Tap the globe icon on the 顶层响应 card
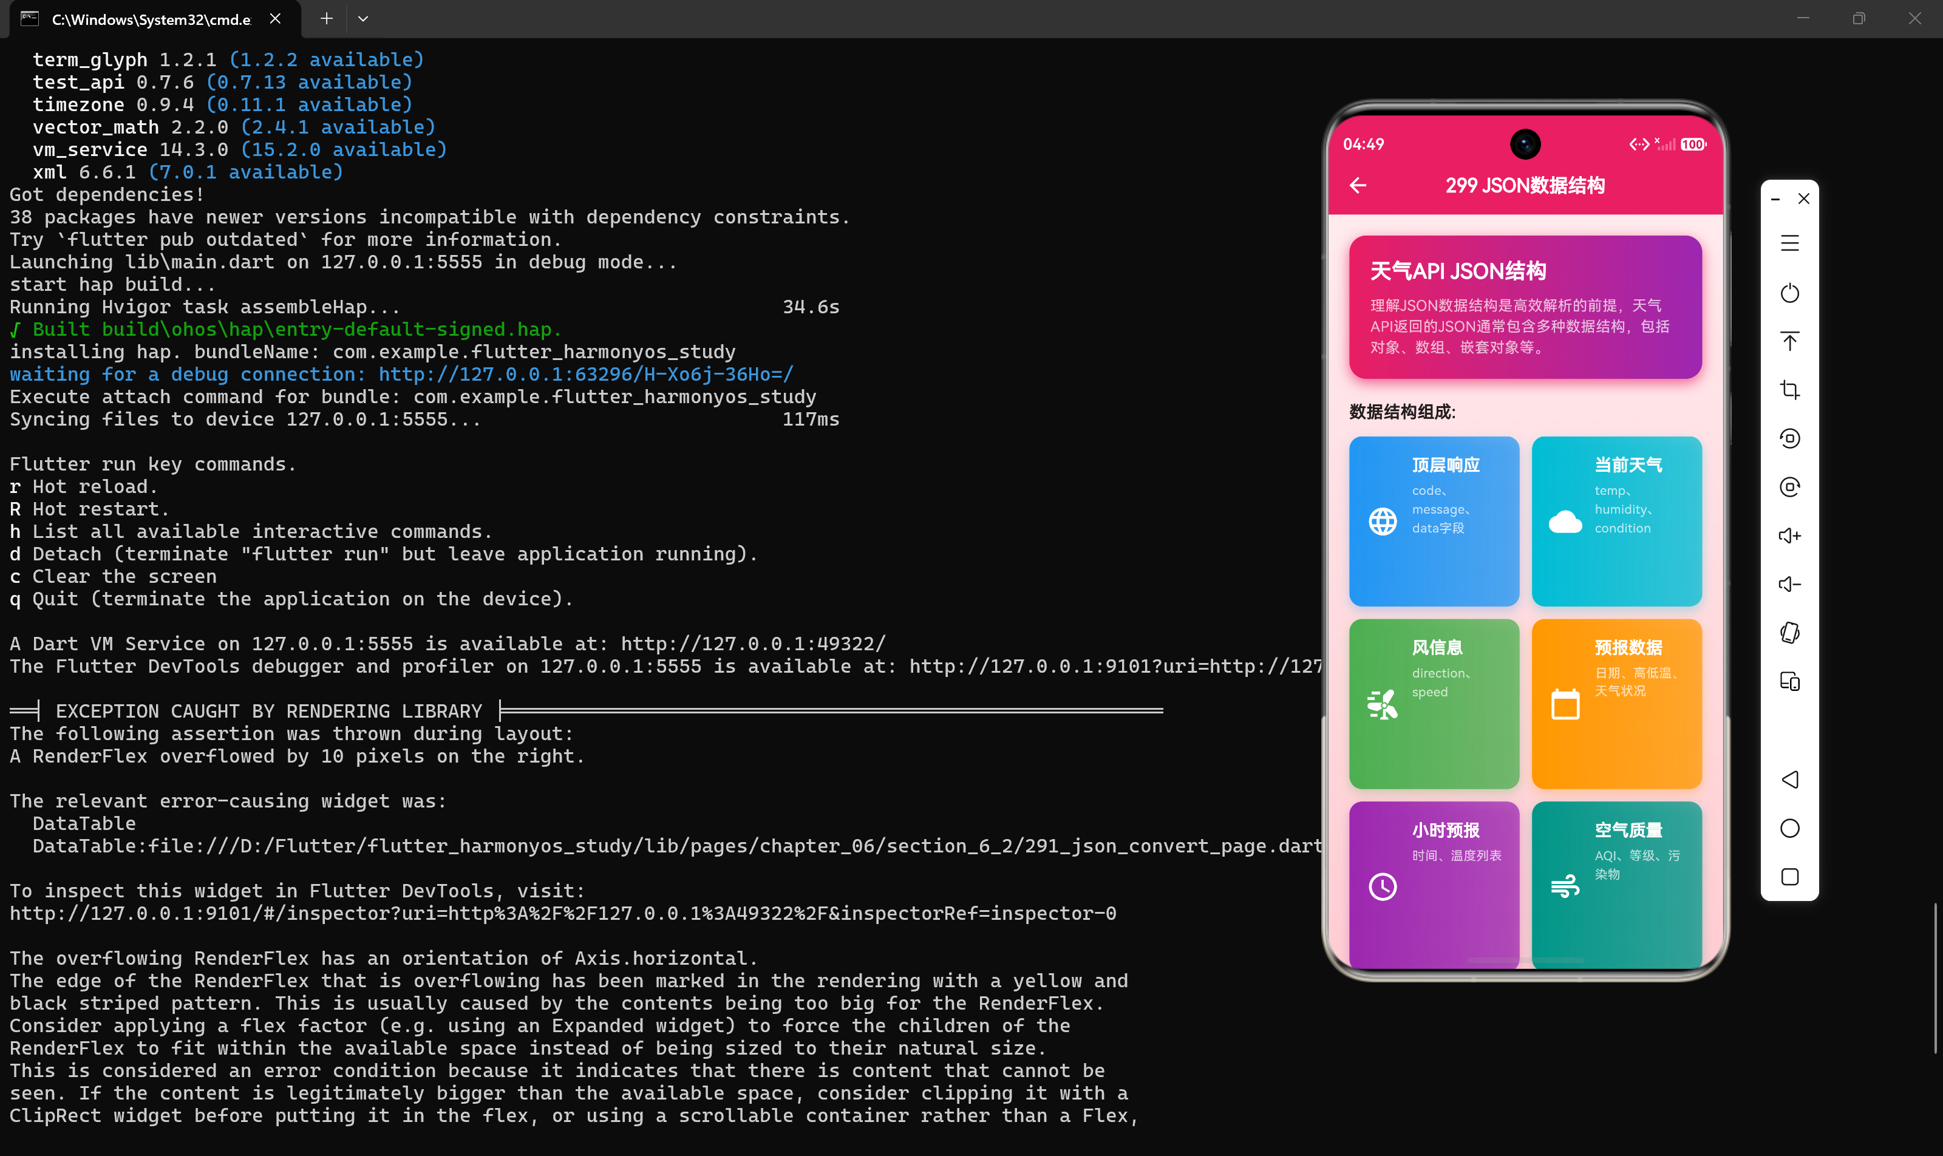1943x1156 pixels. click(x=1383, y=521)
